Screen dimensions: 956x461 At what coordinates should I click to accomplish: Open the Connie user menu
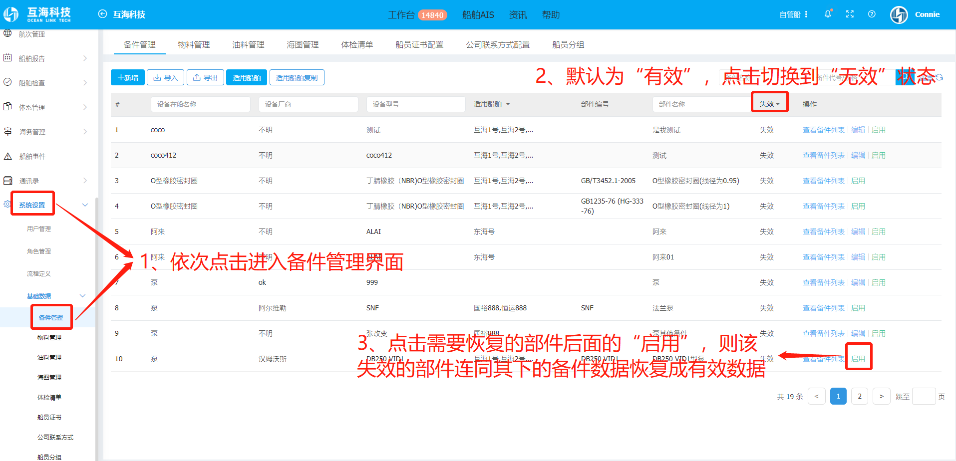[927, 14]
